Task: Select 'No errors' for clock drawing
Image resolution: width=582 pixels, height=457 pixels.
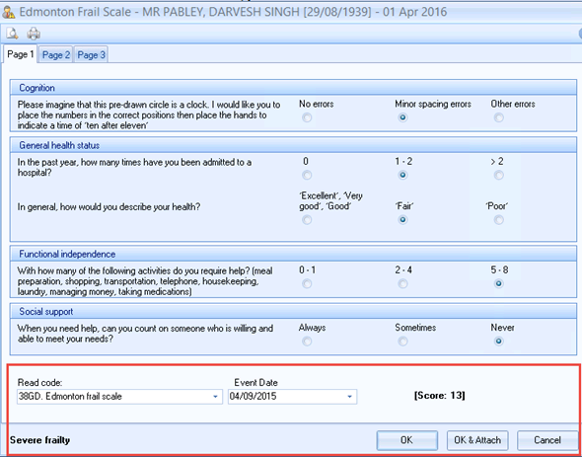Action: pos(307,117)
